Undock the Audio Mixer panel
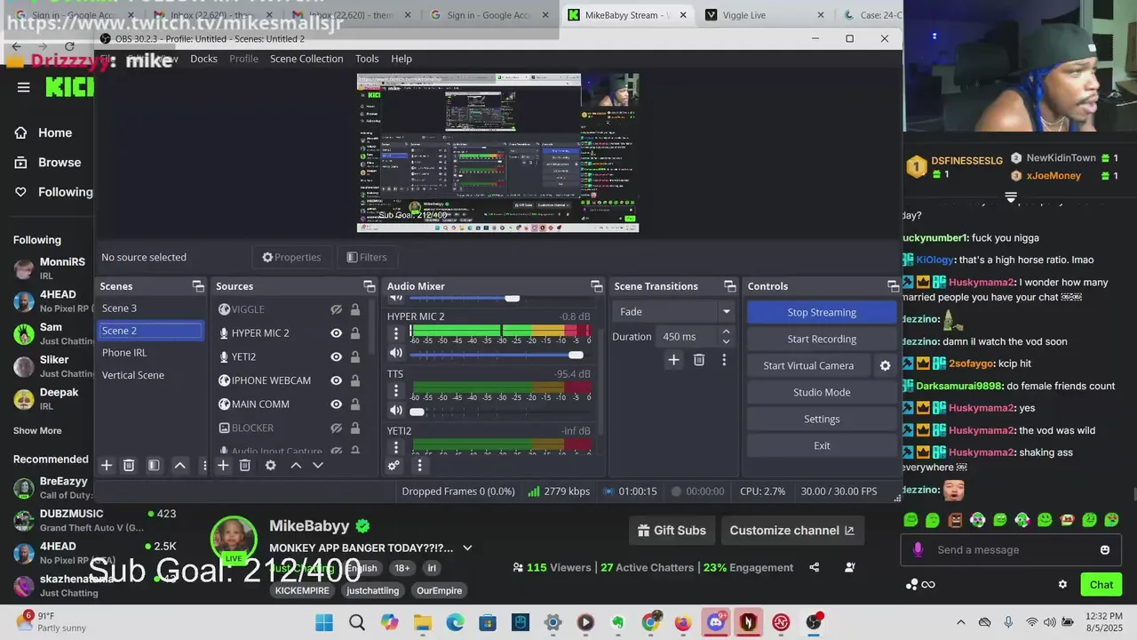 596,286
